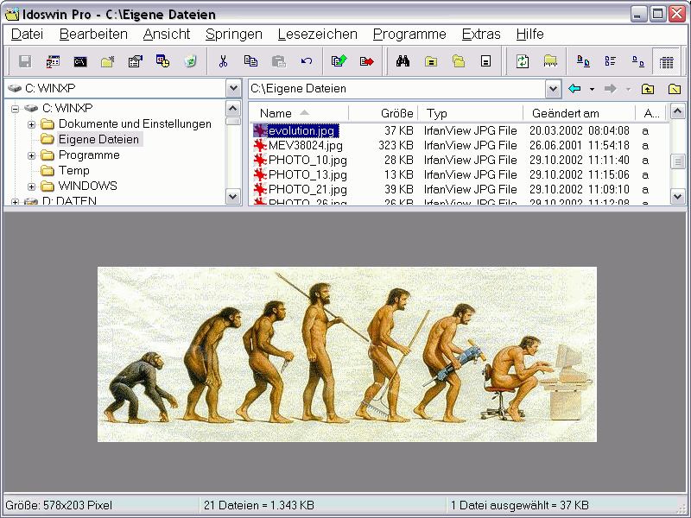691x518 pixels.
Task: Select the file PHOTO_21.jpg
Action: [307, 189]
